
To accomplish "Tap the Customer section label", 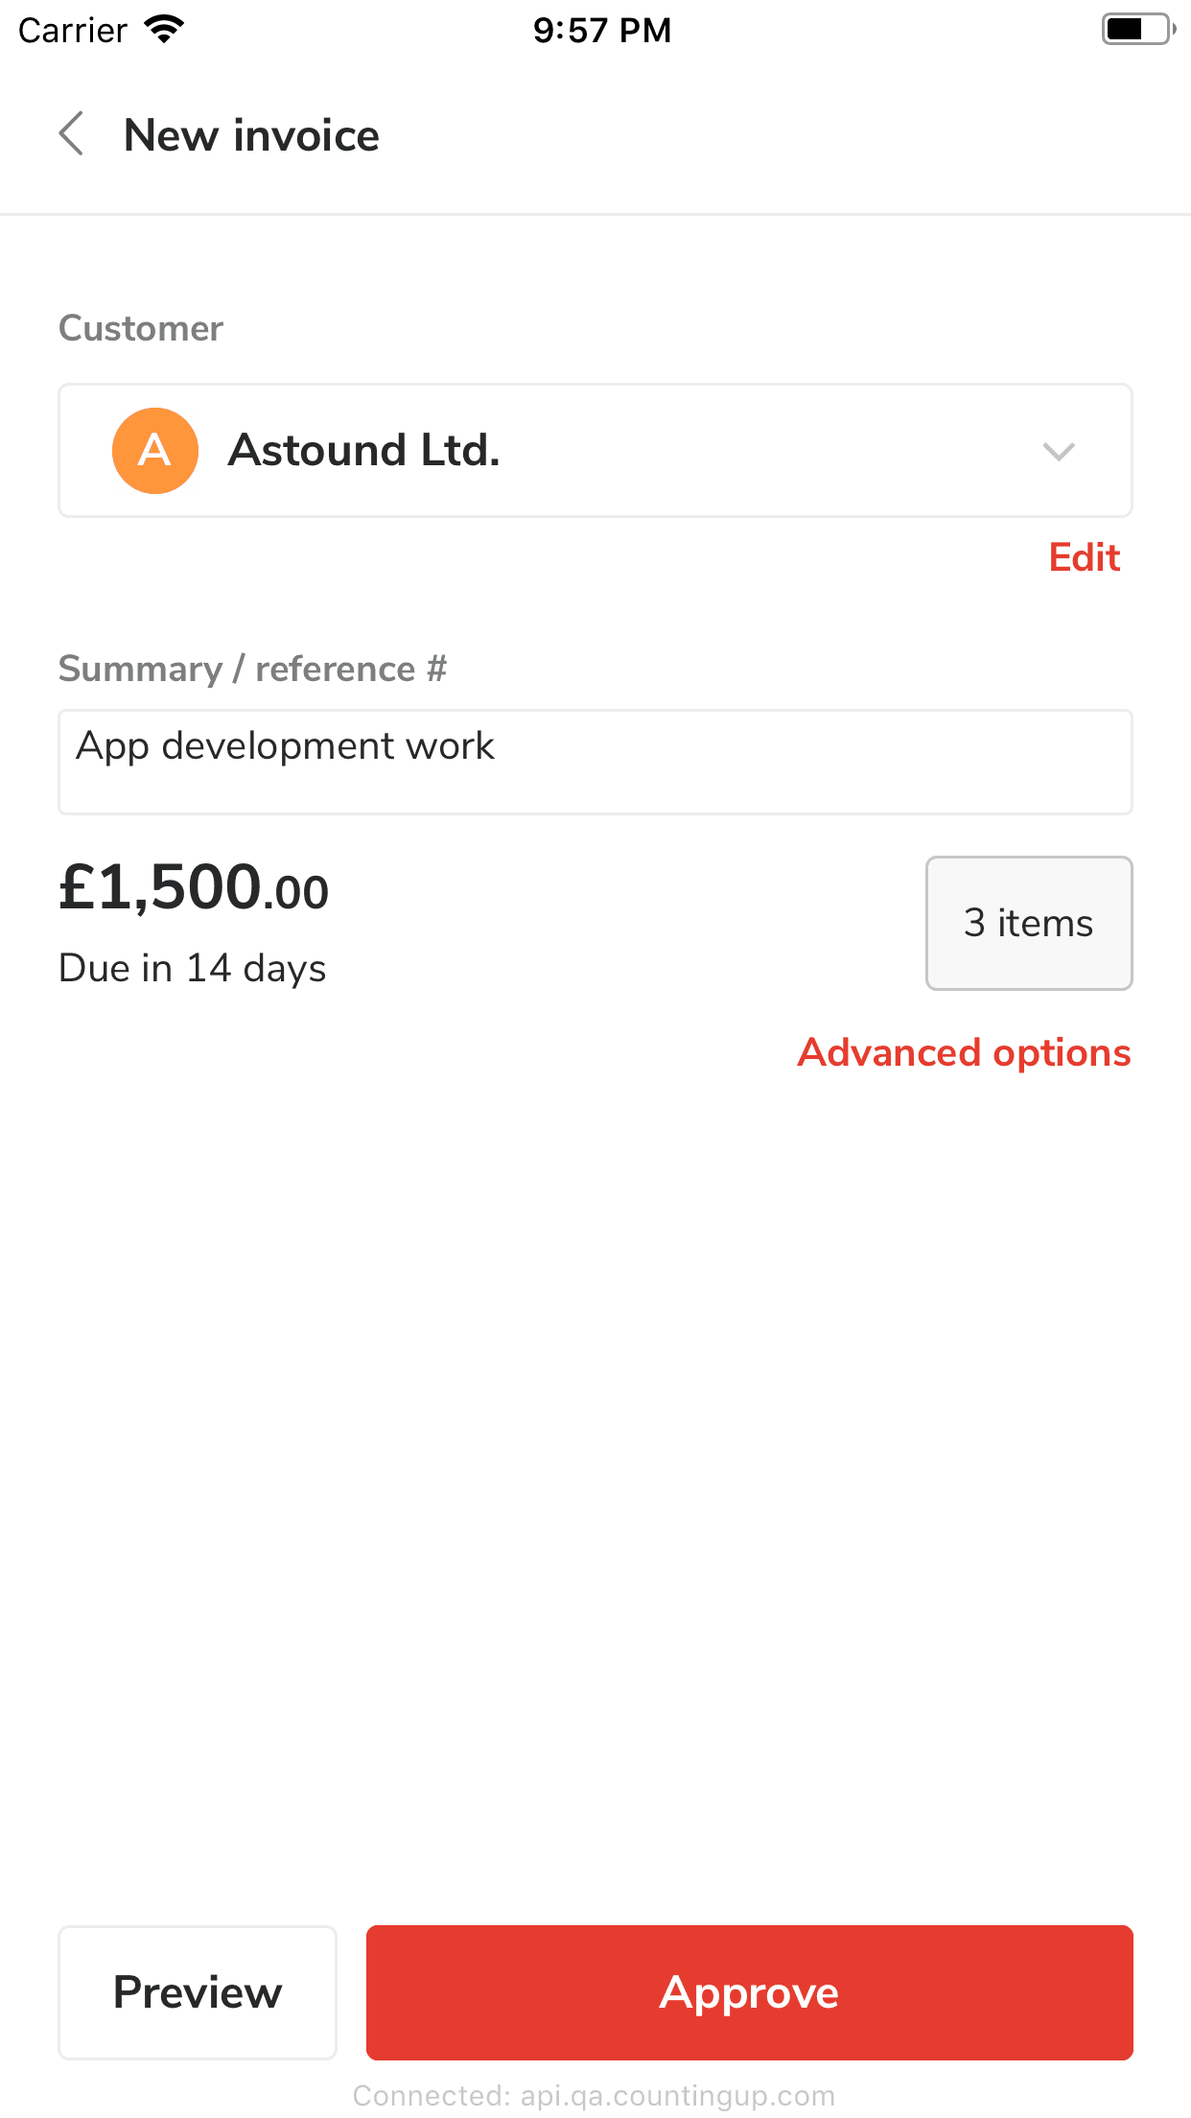I will point(141,328).
